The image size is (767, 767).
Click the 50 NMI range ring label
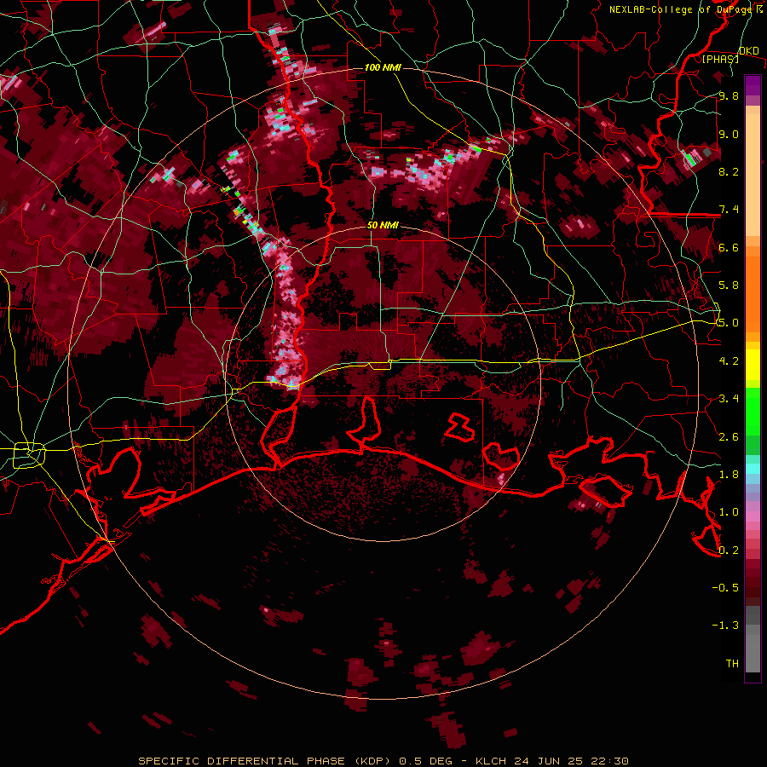383,225
